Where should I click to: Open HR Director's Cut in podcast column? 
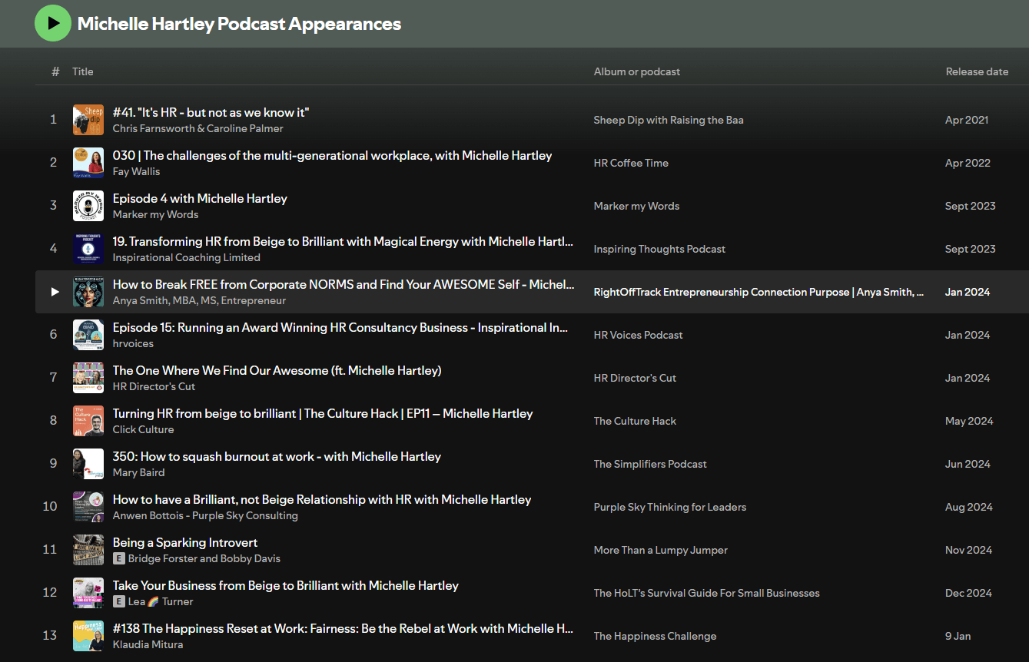(635, 378)
